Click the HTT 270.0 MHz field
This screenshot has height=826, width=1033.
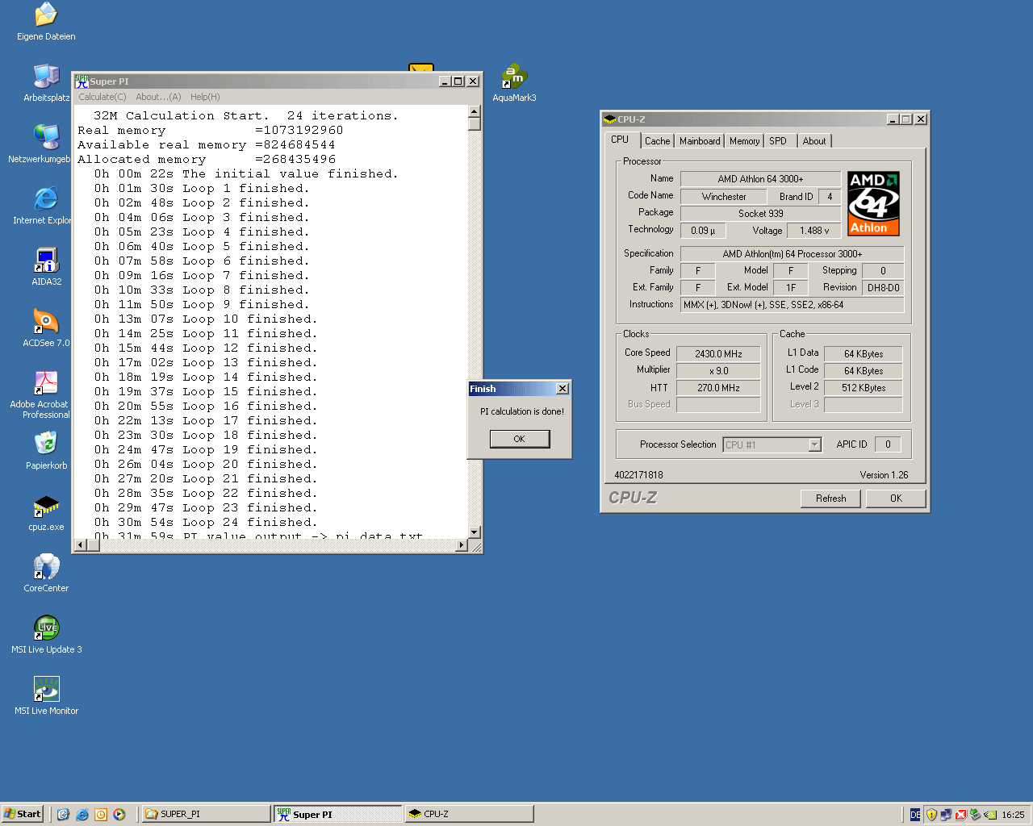click(718, 388)
